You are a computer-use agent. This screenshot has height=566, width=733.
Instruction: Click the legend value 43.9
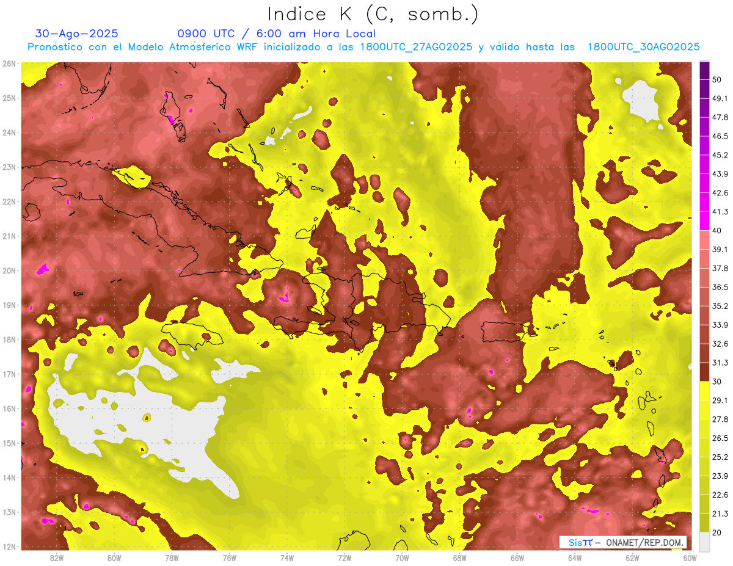(720, 174)
